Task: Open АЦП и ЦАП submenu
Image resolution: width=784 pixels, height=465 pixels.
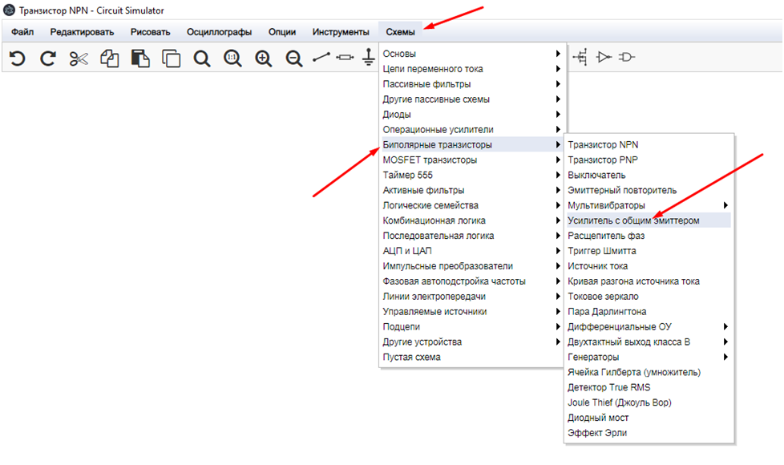Action: pos(471,251)
